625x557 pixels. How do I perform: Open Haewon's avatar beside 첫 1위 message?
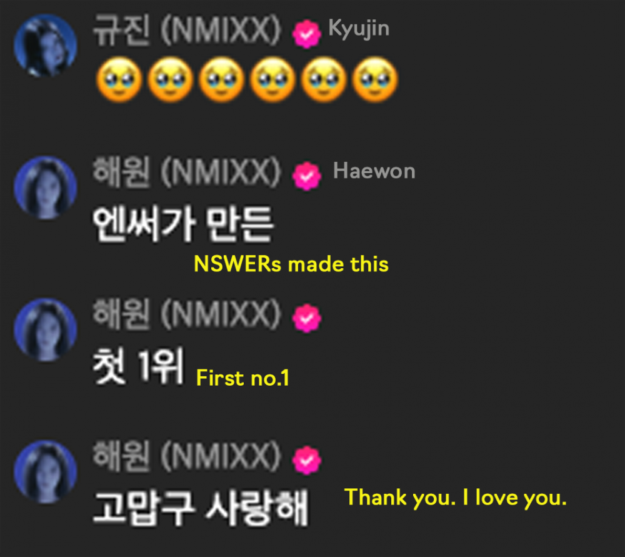point(46,329)
